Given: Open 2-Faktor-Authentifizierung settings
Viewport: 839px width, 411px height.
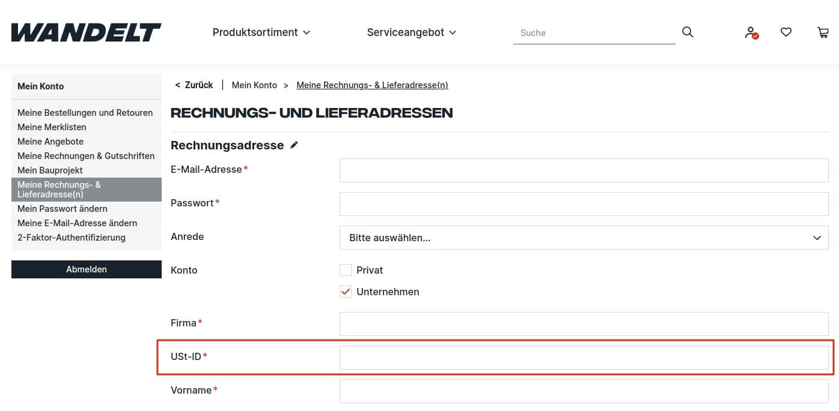Looking at the screenshot, I should point(72,237).
